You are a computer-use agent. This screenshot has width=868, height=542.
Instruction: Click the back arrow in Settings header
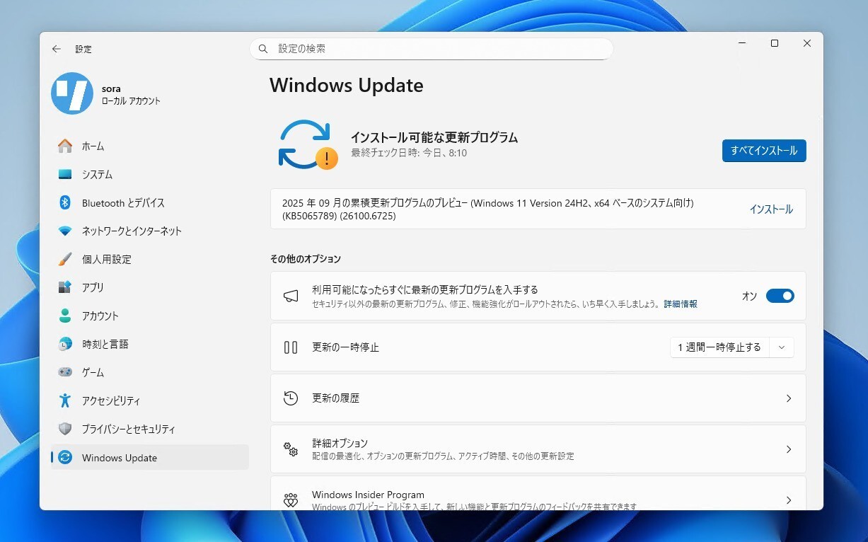click(x=57, y=49)
